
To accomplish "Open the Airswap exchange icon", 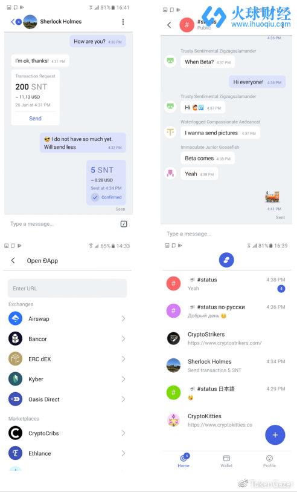I will pos(15,318).
